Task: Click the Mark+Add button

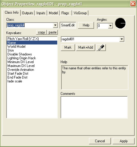Action: 86,47
